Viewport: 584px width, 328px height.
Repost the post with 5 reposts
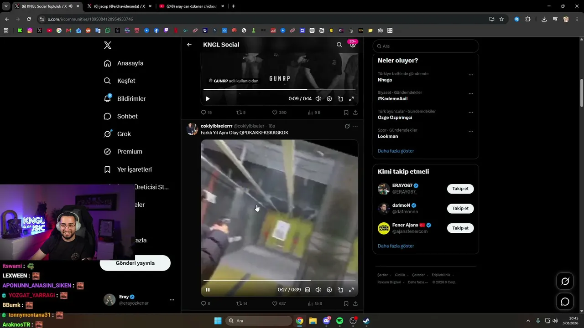[241, 113]
